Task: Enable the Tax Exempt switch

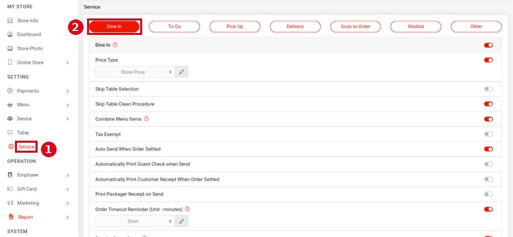Action: 488,134
